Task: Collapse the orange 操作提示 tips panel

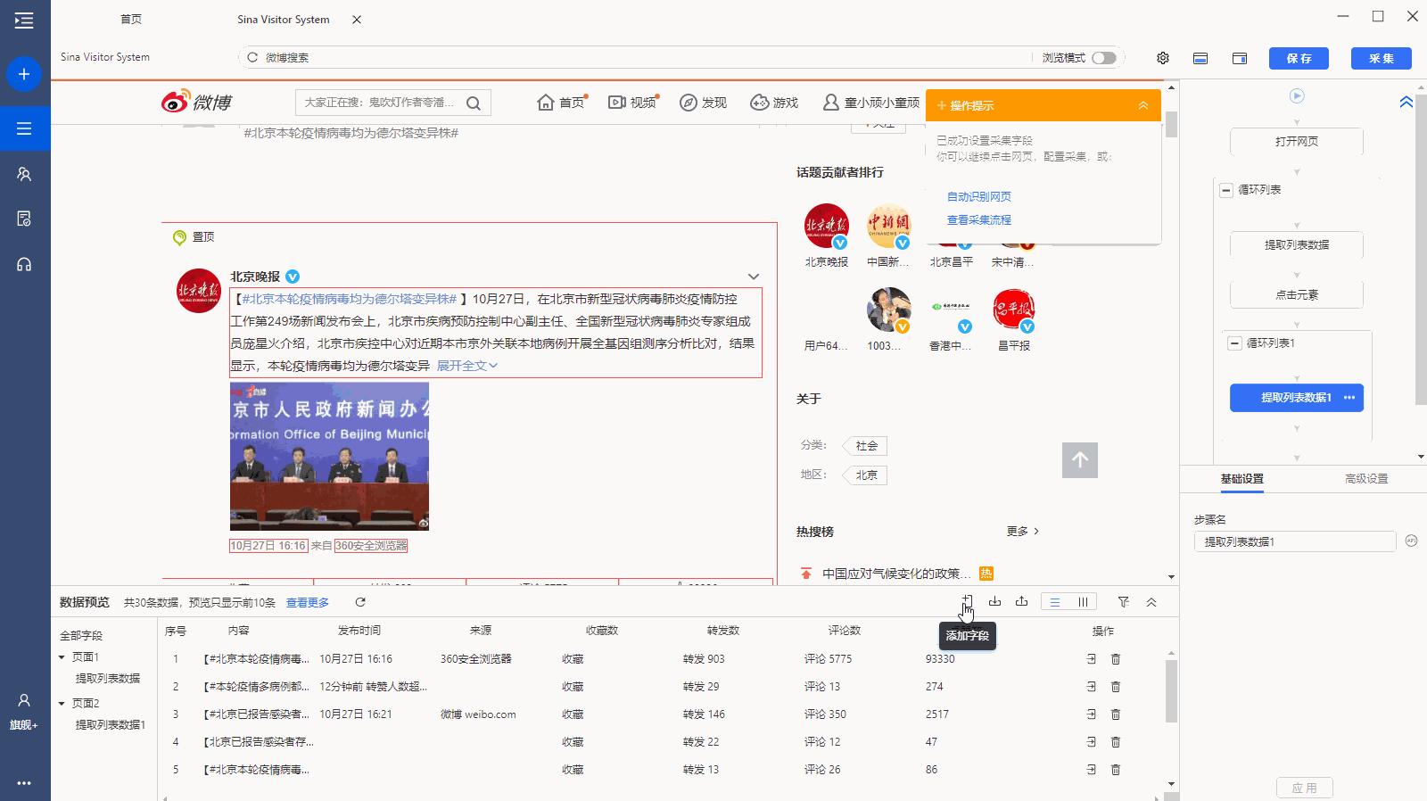Action: pos(1142,105)
